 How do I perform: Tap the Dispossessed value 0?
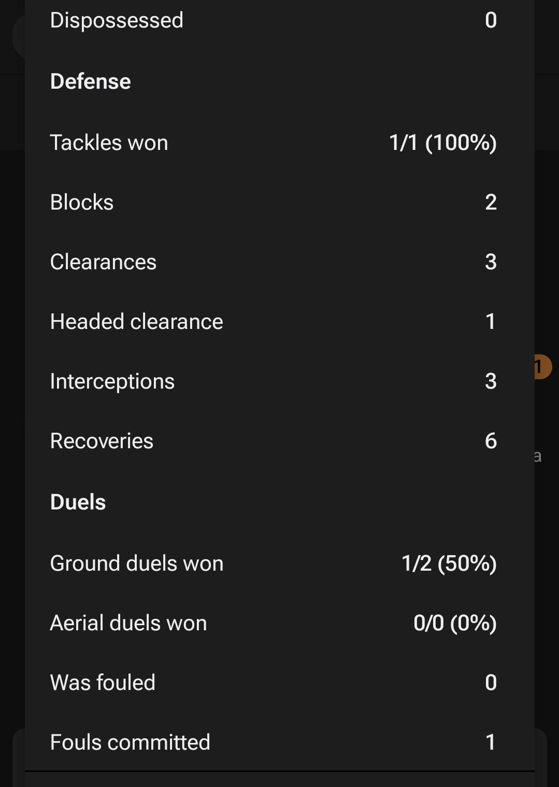point(491,20)
